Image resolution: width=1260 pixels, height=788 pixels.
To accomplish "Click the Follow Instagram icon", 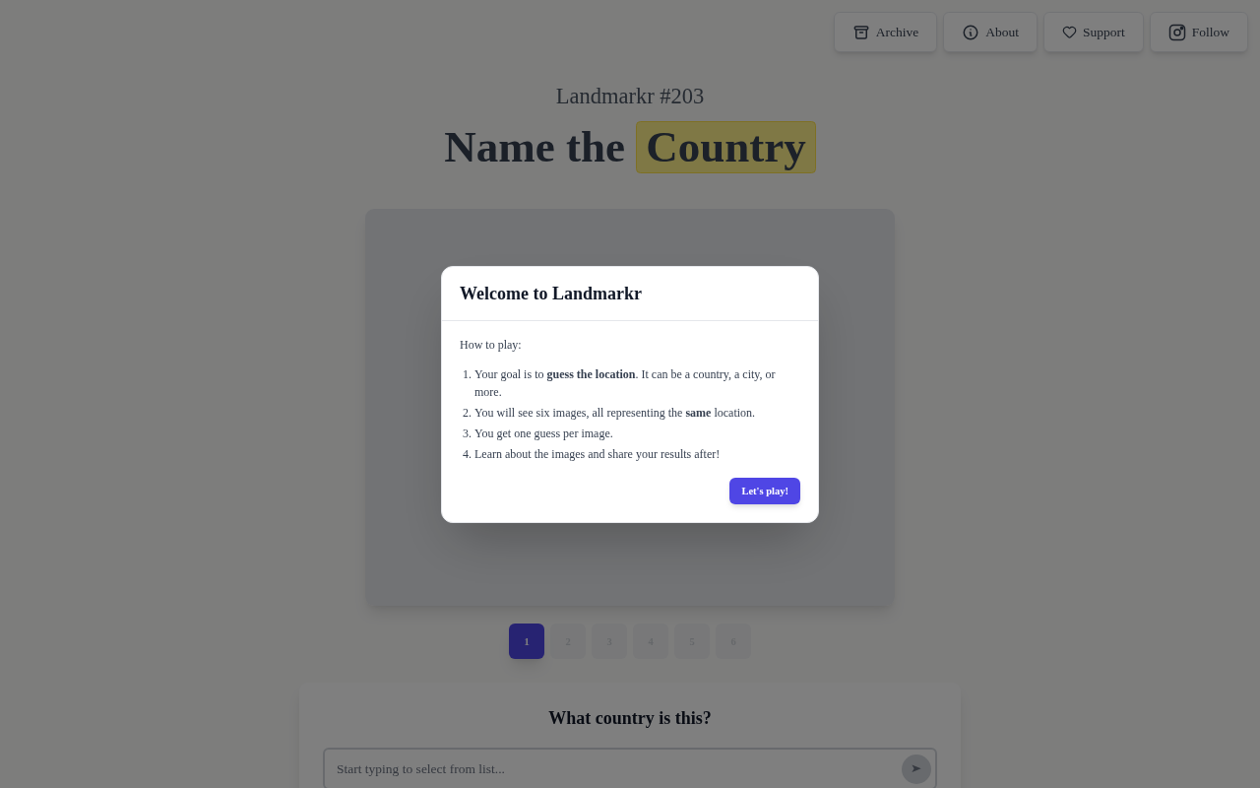I will point(1177,33).
